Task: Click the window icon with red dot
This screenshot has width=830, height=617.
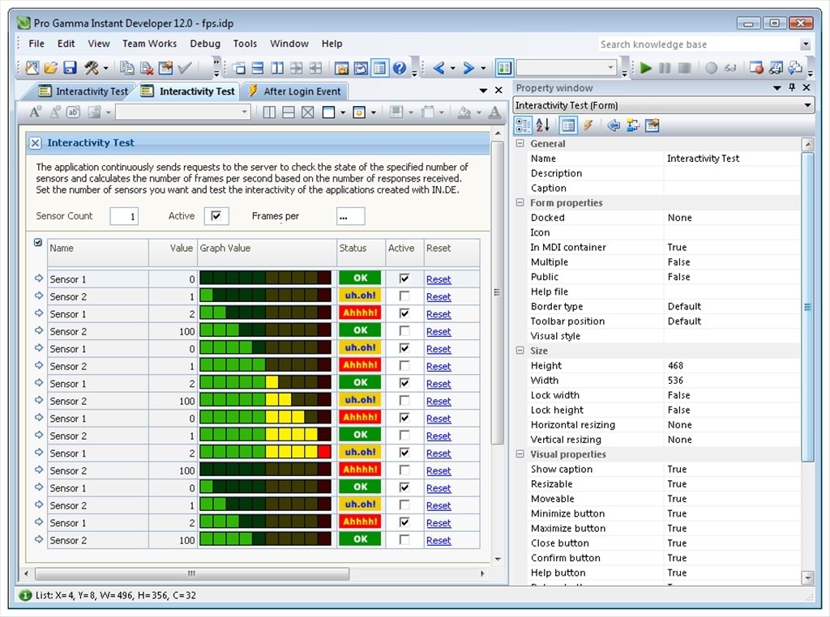Action: coord(756,68)
